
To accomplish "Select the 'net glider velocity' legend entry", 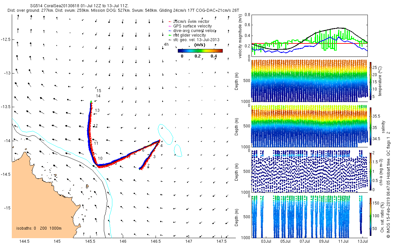I will click(x=190, y=35).
